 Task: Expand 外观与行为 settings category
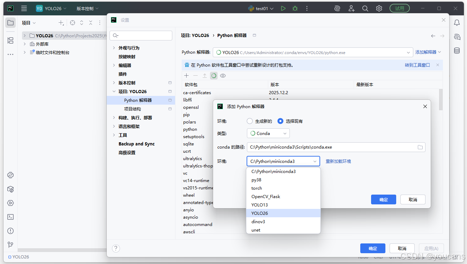tap(114, 48)
